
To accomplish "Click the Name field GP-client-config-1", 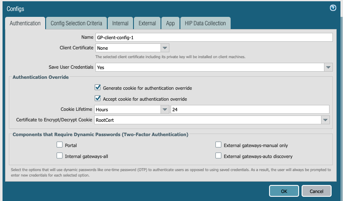I will (x=214, y=38).
